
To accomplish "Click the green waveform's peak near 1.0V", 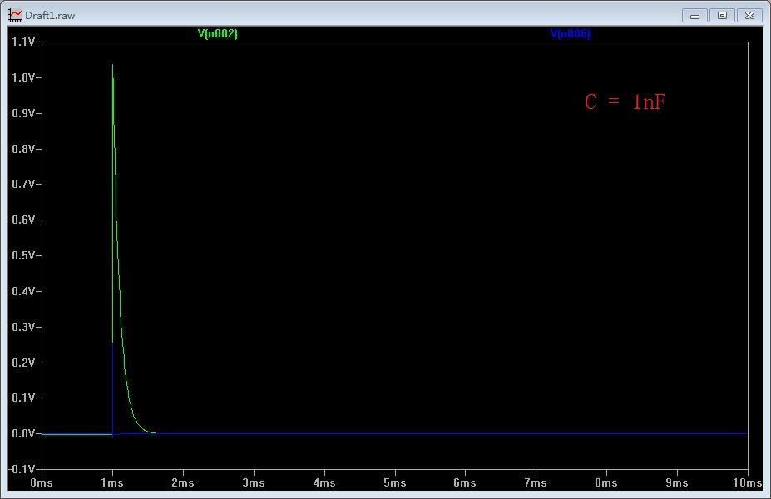I will click(x=112, y=66).
